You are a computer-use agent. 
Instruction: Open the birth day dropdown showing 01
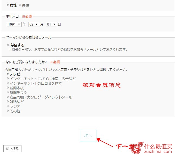[51, 24]
